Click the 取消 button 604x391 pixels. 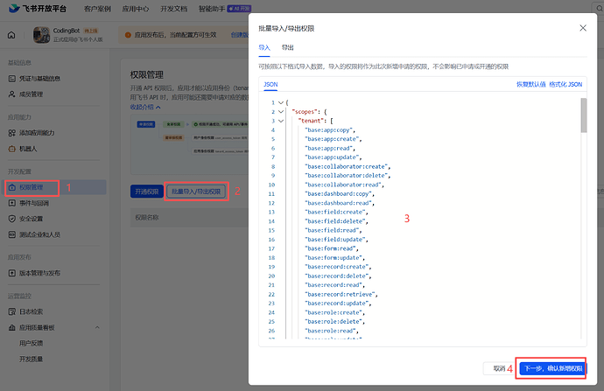[499, 368]
